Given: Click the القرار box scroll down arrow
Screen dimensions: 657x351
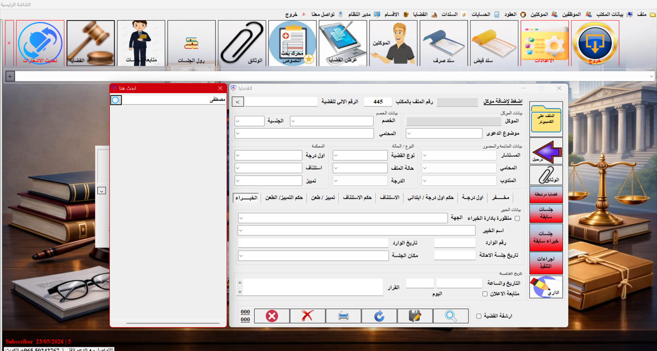Looking at the screenshot, I should pyautogui.click(x=240, y=292).
